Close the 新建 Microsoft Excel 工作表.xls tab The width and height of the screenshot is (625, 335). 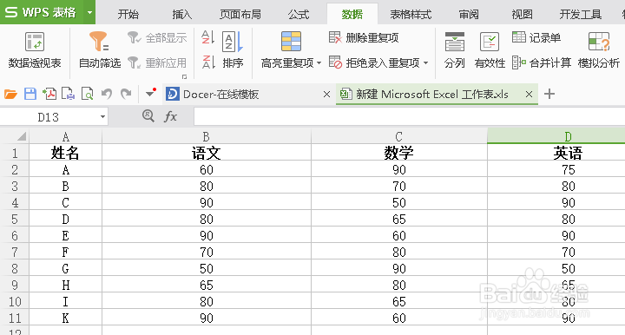pyautogui.click(x=529, y=95)
